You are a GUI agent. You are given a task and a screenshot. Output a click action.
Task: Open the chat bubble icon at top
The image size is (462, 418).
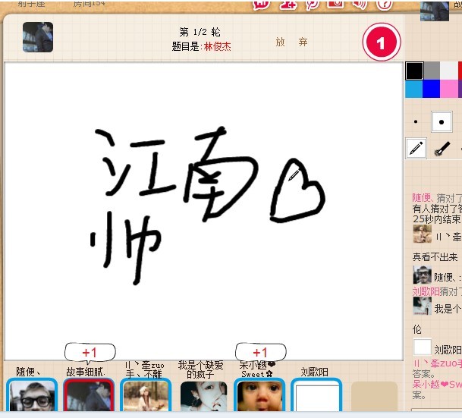point(261,5)
